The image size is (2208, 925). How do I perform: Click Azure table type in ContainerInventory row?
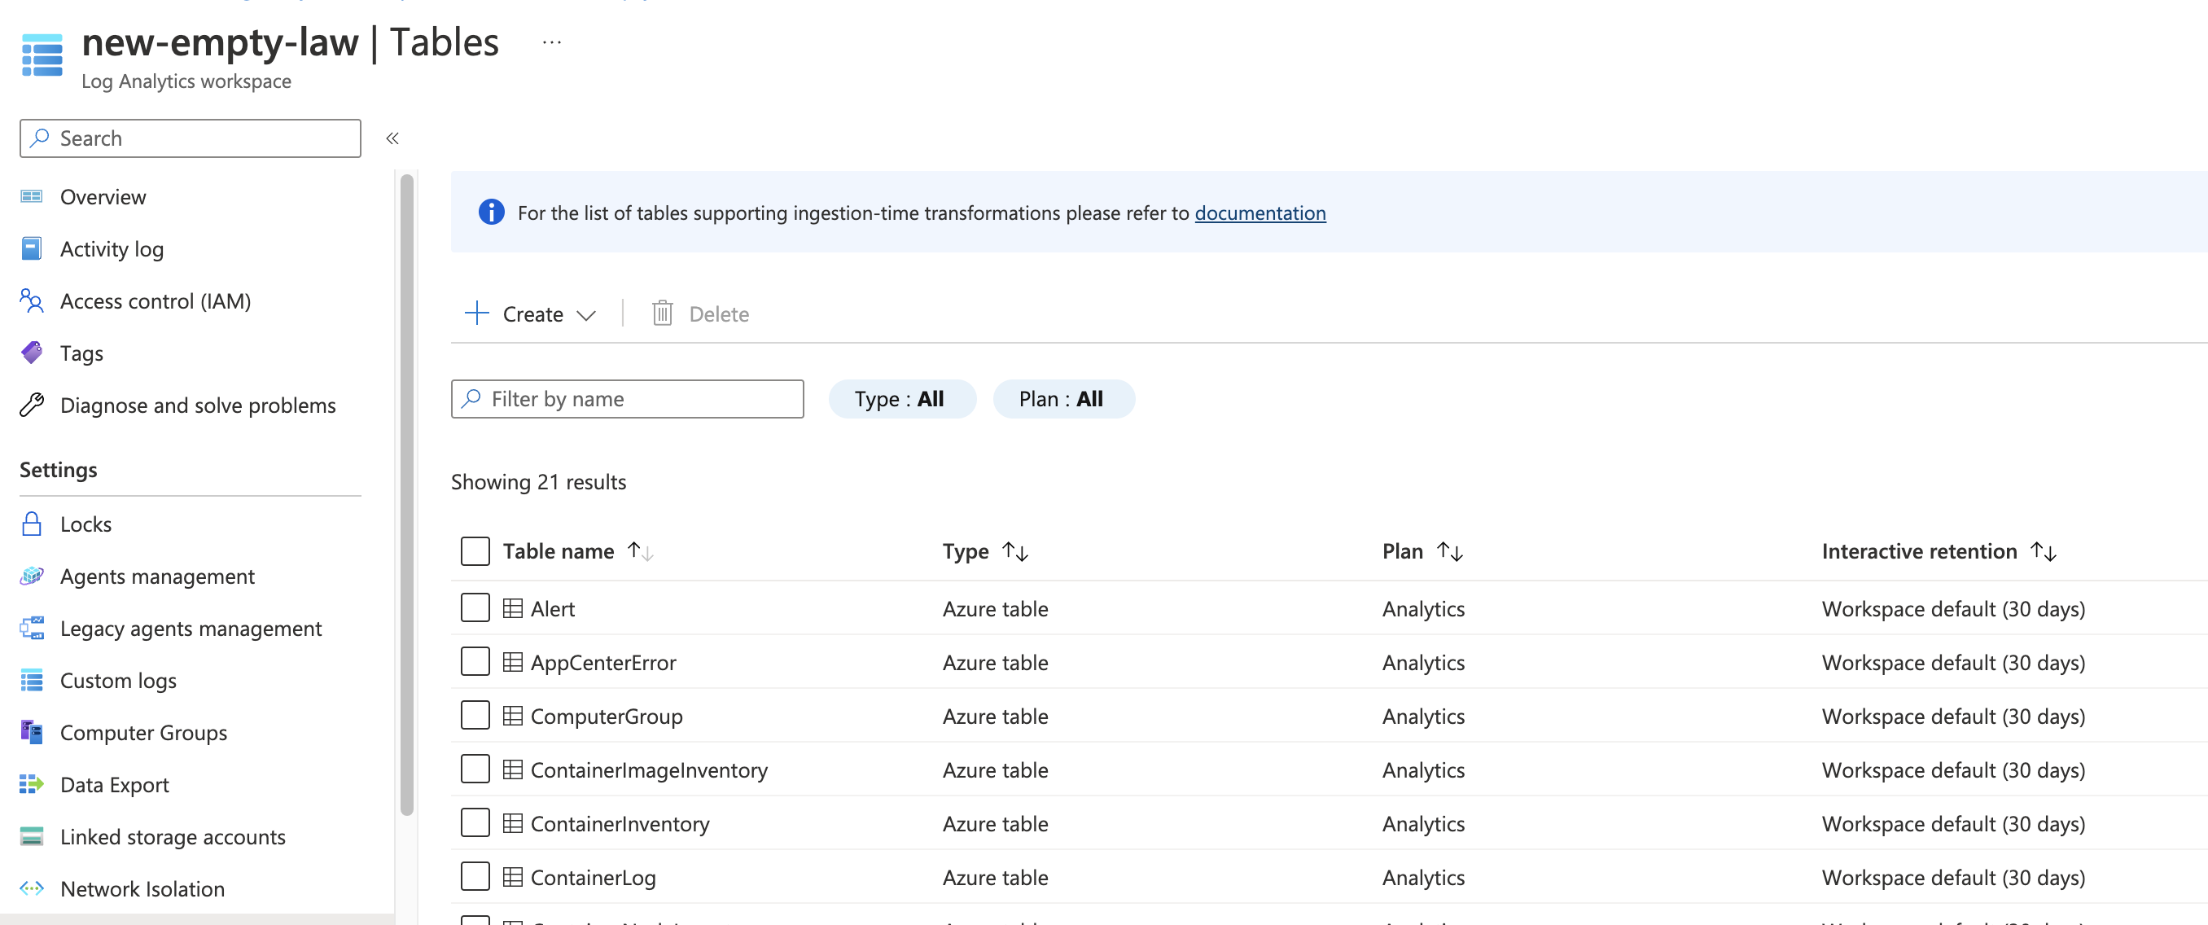click(x=995, y=824)
